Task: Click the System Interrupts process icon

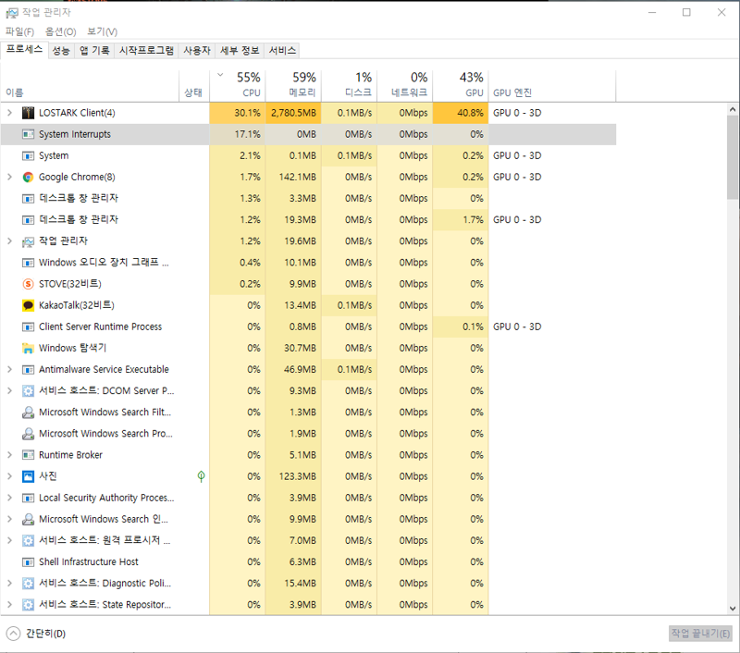Action: (x=29, y=134)
